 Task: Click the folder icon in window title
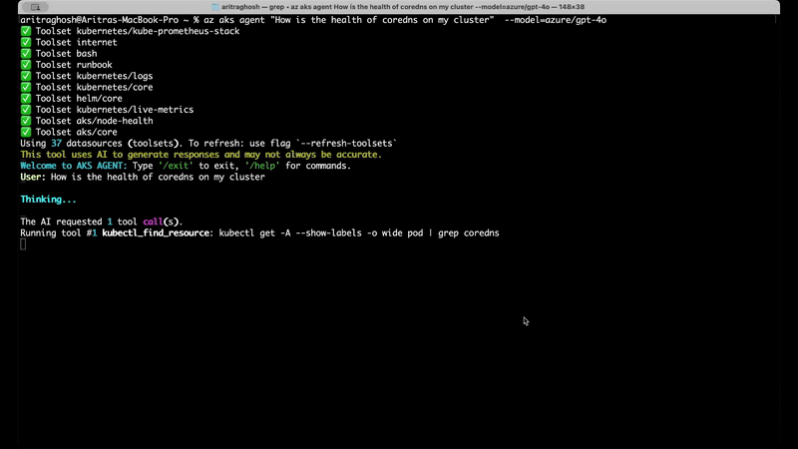coord(215,7)
